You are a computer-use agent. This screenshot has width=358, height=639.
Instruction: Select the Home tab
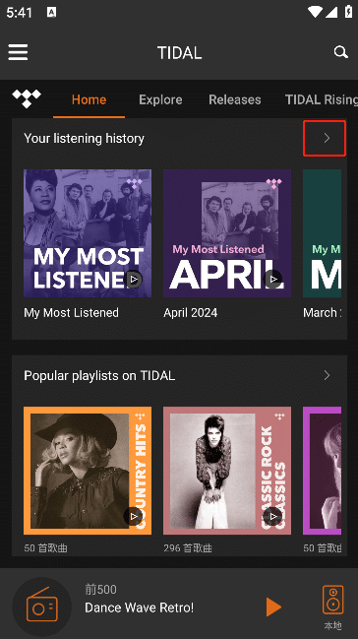(x=89, y=99)
